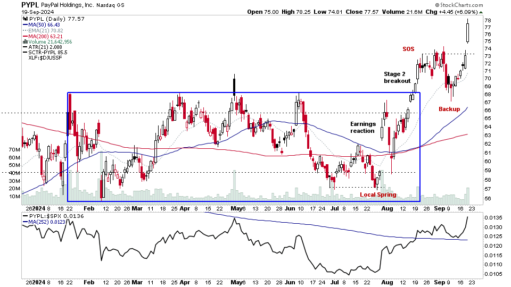Click the Backup annotation label
This screenshot has height=287, width=511.
tap(449, 109)
